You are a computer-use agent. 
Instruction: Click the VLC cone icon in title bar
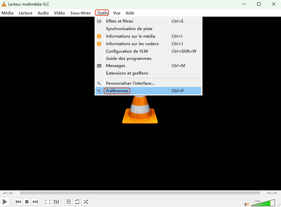pos(4,4)
